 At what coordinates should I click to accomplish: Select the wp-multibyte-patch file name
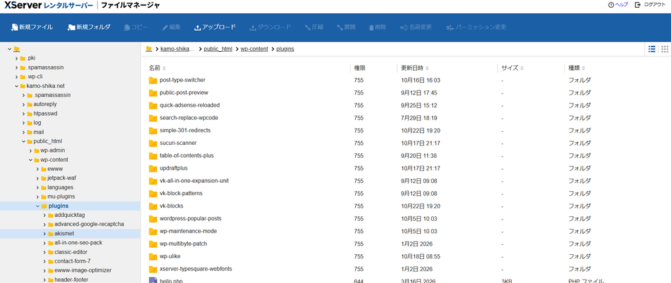183,244
